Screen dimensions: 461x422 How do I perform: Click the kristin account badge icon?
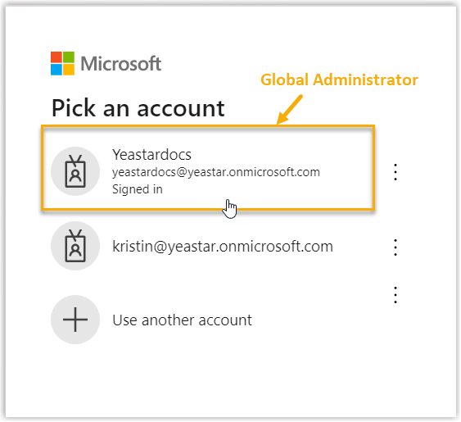75,246
